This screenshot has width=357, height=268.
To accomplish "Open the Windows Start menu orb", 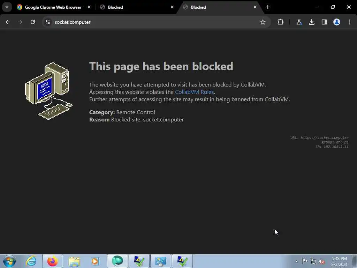I will [9, 261].
